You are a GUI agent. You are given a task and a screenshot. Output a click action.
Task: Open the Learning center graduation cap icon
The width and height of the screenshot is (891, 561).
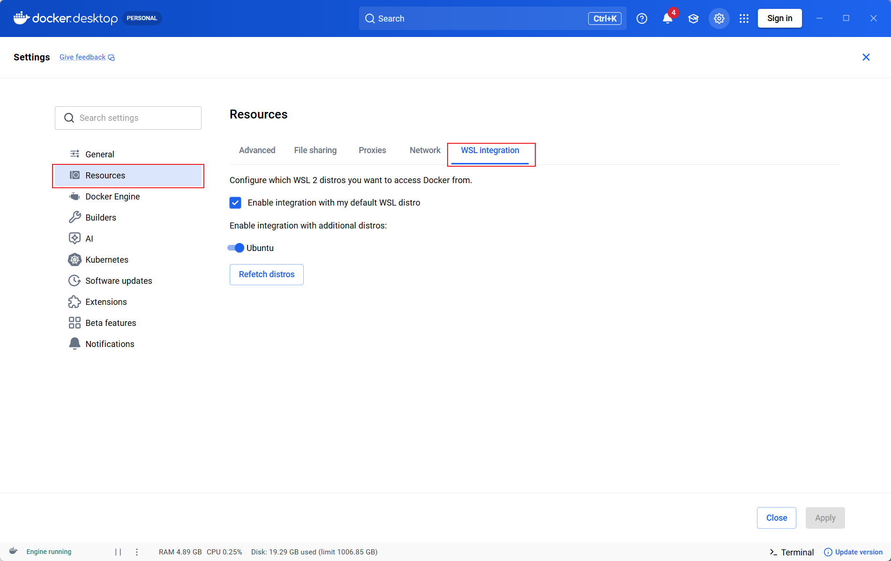pos(693,18)
